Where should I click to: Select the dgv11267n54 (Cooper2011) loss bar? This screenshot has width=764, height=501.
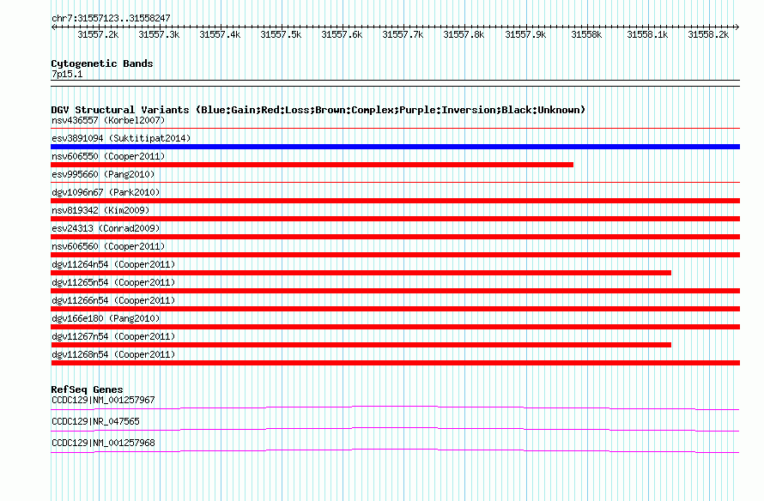(361, 345)
